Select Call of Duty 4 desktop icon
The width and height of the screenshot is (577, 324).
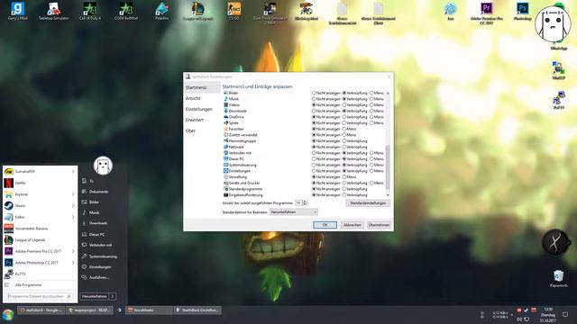[90, 11]
